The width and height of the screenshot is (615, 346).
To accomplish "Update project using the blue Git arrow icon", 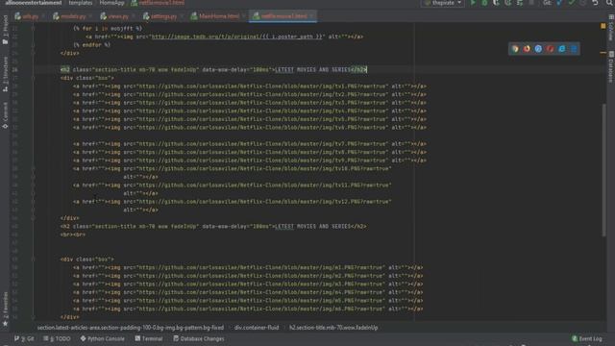I will pyautogui.click(x=559, y=3).
